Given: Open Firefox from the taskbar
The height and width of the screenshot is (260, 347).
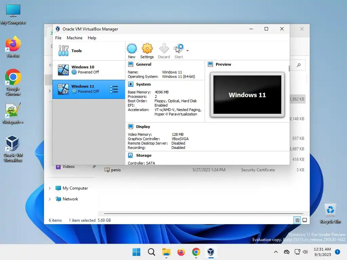Looking at the screenshot, I should click(x=181, y=252).
